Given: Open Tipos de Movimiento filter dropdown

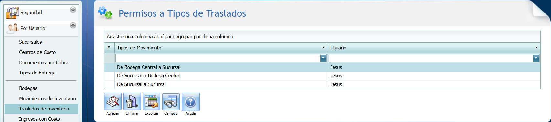Looking at the screenshot, I should click(323, 58).
